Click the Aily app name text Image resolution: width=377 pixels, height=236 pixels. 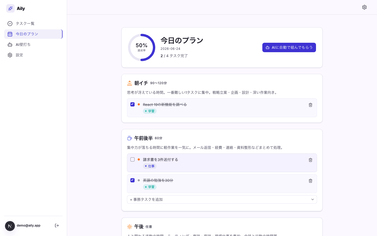[x=21, y=8]
